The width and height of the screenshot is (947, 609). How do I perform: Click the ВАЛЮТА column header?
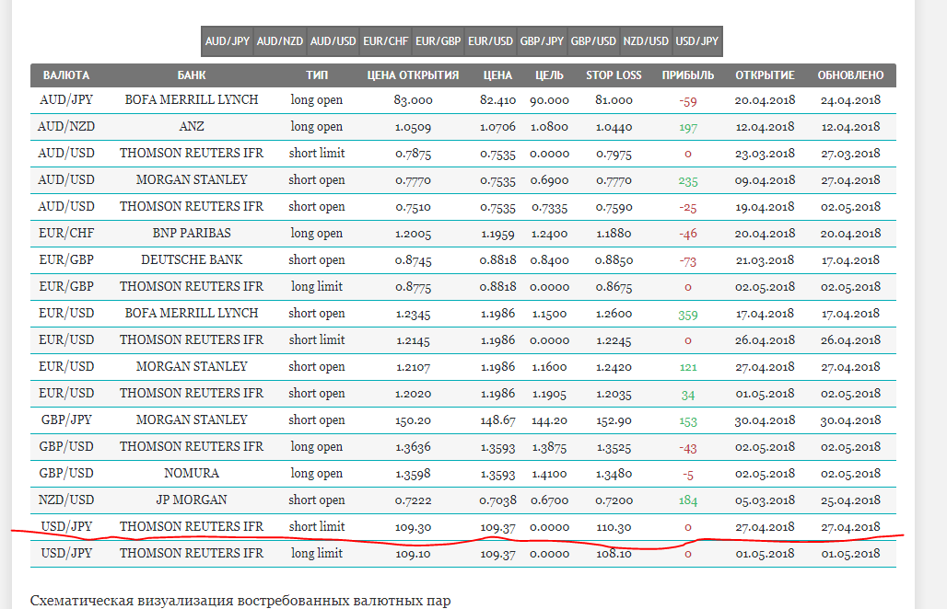[66, 75]
